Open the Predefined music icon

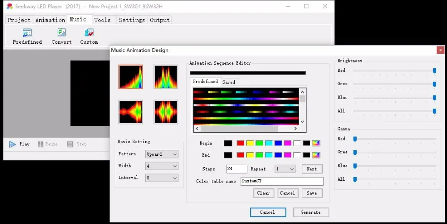tap(27, 37)
